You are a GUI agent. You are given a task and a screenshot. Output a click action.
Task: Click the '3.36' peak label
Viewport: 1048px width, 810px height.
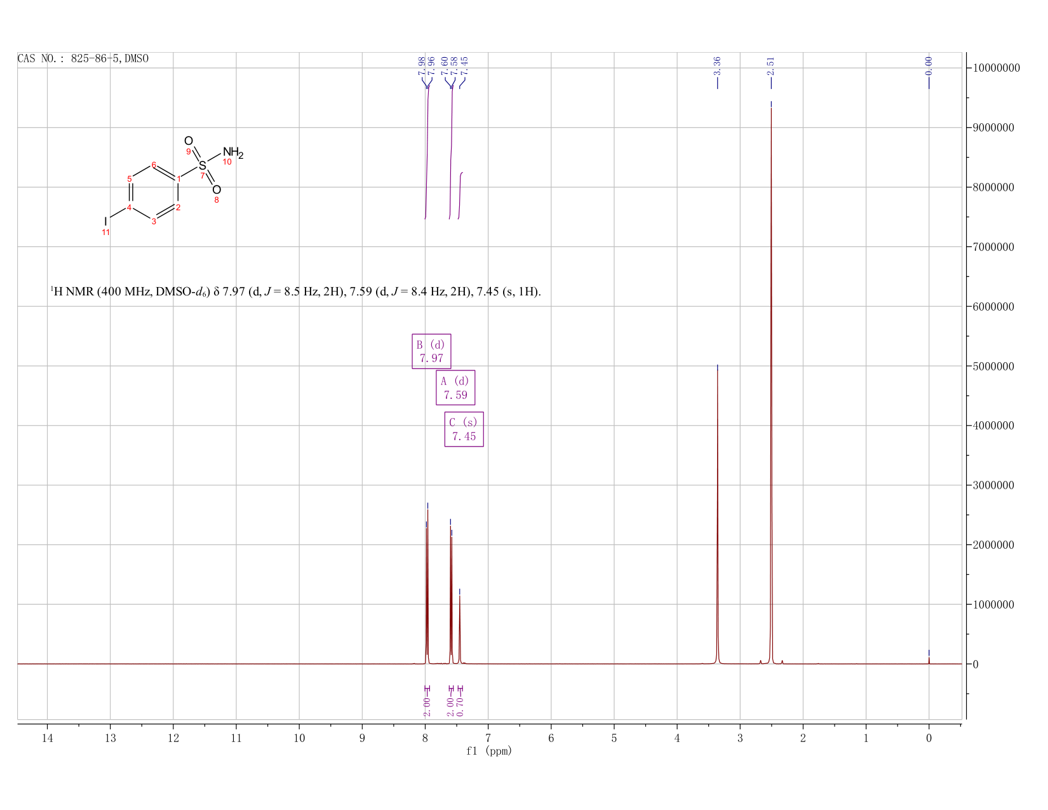717,66
